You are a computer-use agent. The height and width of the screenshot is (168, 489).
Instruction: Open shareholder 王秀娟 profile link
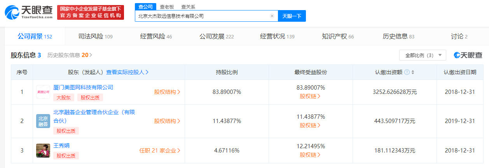[x=61, y=145]
